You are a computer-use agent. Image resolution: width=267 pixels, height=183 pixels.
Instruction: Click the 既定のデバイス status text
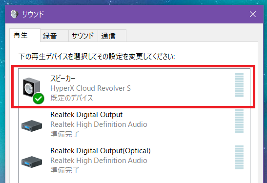[72, 98]
